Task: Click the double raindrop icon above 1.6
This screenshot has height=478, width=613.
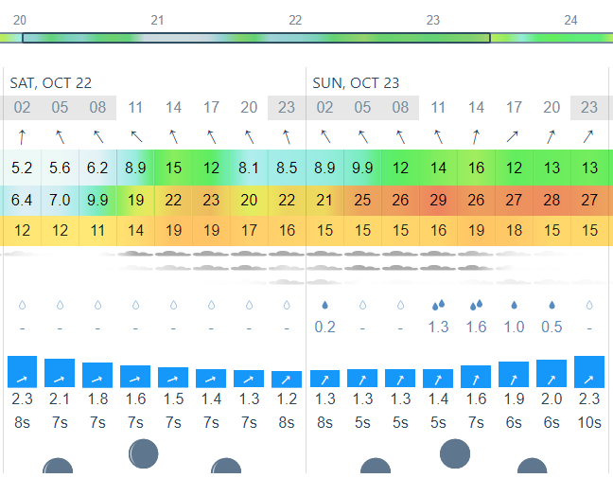Action: coord(476,305)
